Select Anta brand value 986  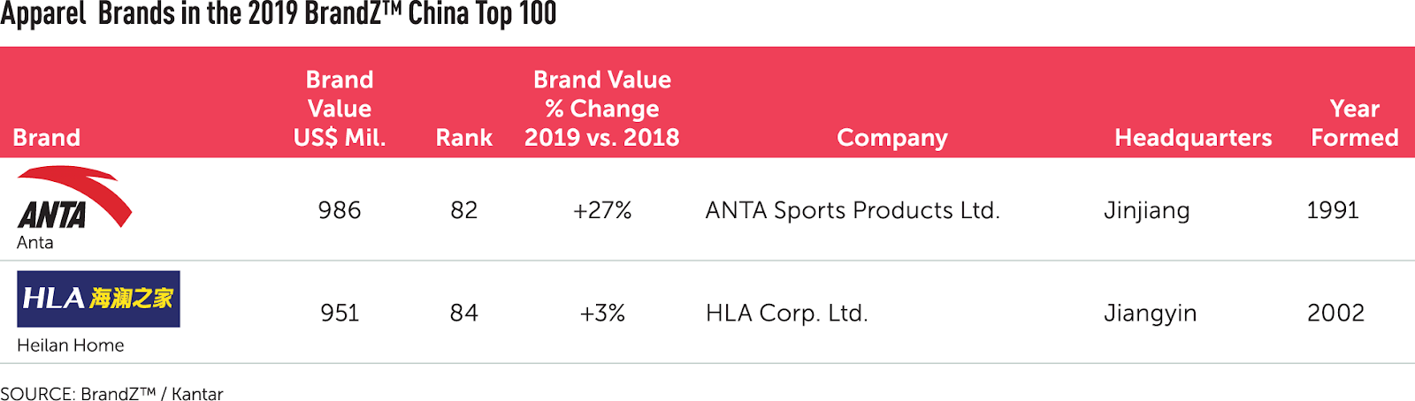coord(340,210)
